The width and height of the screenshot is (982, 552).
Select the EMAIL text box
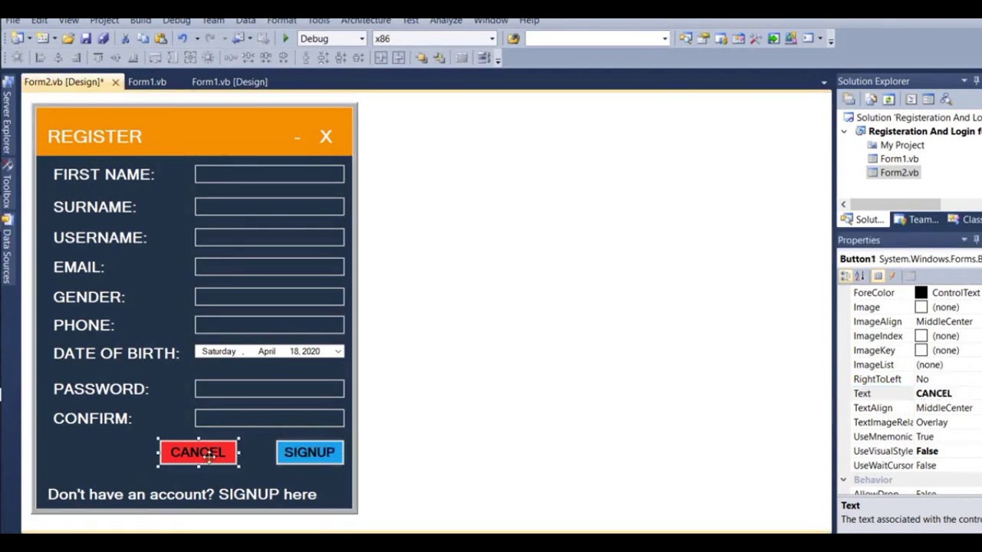[x=269, y=267]
